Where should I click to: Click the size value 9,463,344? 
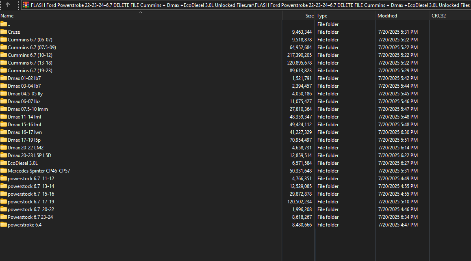302,32
